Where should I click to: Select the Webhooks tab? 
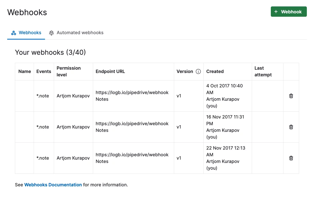pos(26,33)
